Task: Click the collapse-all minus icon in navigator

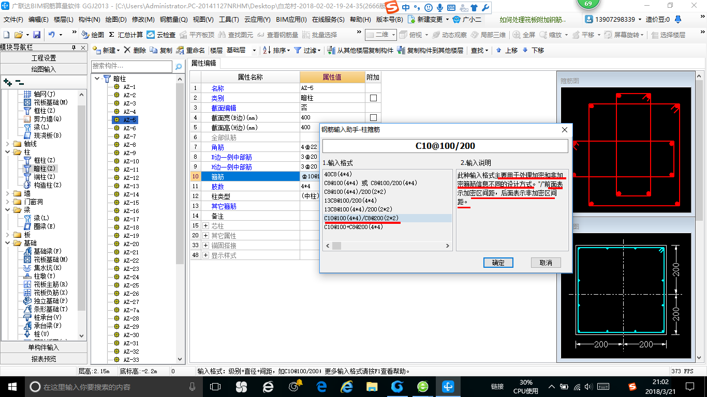Action: 19,82
